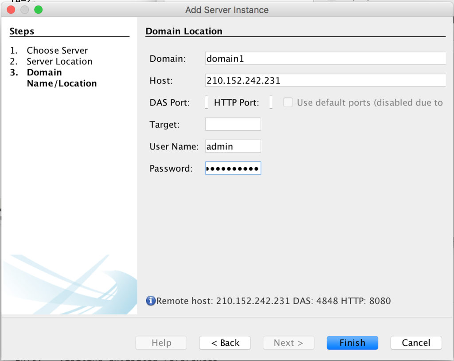Focus the Domain text field
This screenshot has width=454, height=361.
click(x=325, y=59)
